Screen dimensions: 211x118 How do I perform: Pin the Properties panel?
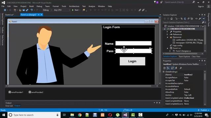(x=202, y=61)
